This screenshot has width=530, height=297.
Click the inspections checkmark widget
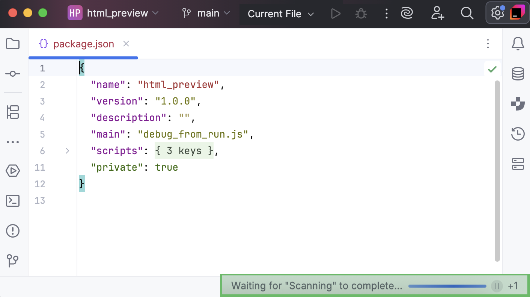point(492,69)
